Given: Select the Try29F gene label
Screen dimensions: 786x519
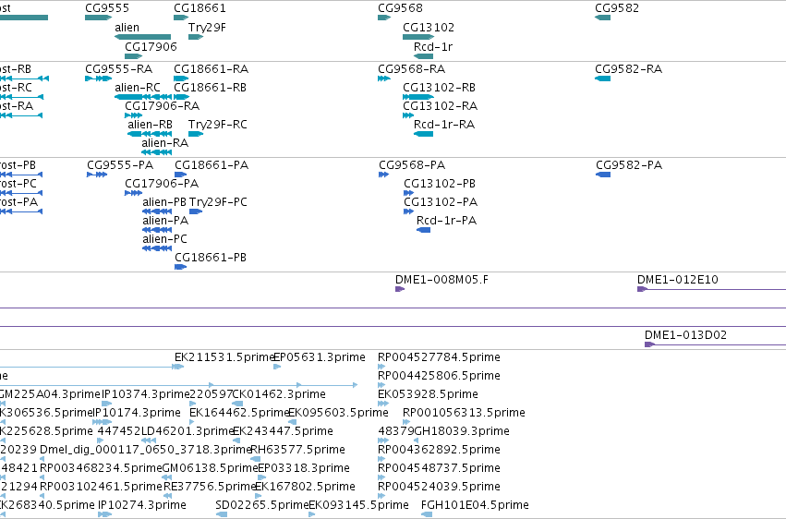Looking at the screenshot, I should pyautogui.click(x=207, y=27).
